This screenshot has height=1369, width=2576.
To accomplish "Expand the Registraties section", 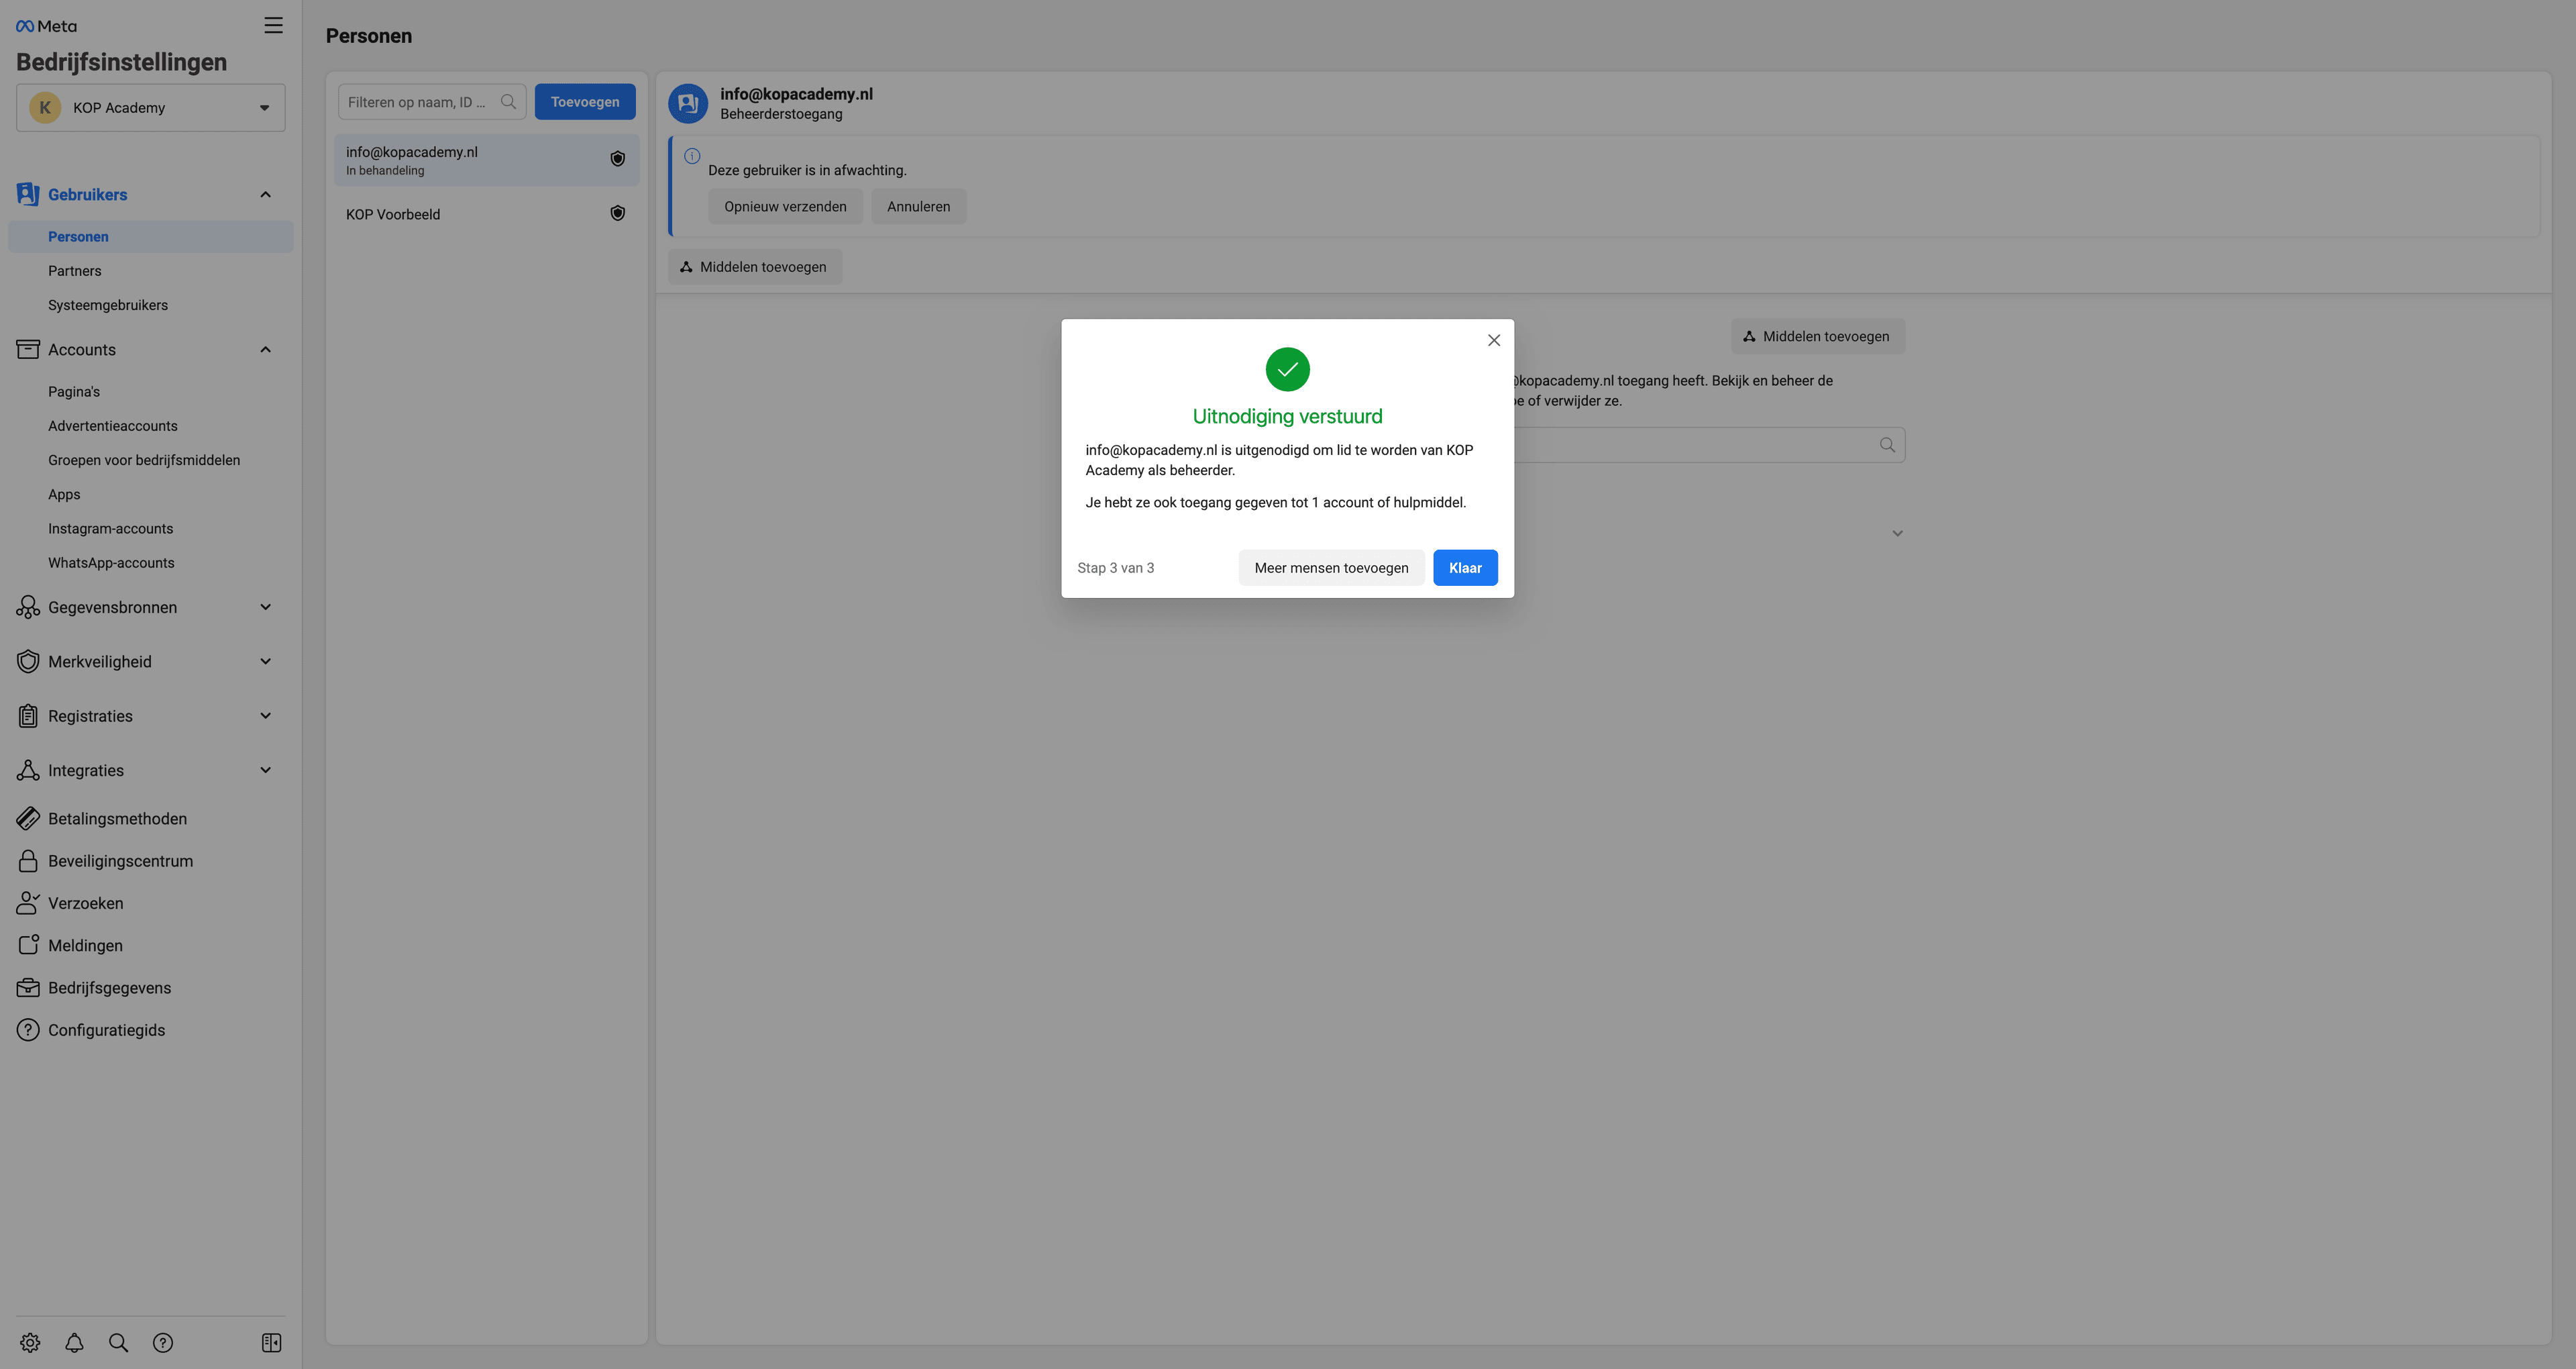I will [x=266, y=715].
